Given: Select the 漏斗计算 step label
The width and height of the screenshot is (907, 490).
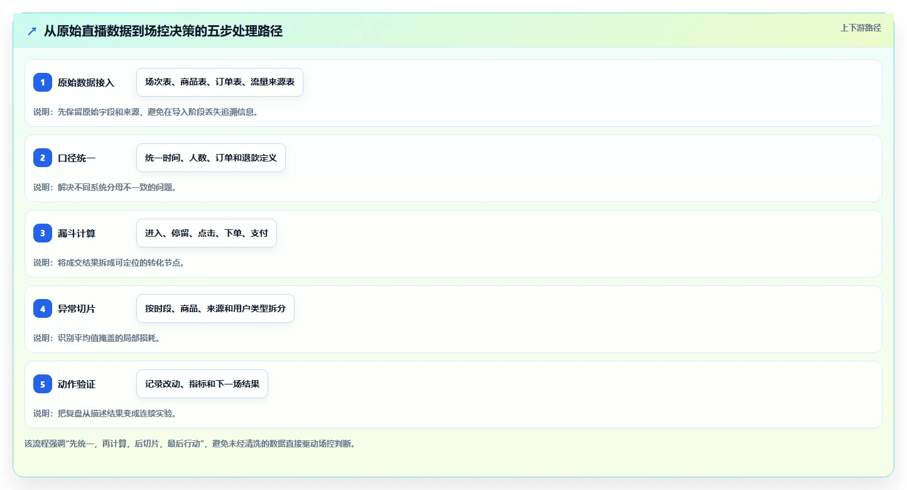Looking at the screenshot, I should coord(77,233).
